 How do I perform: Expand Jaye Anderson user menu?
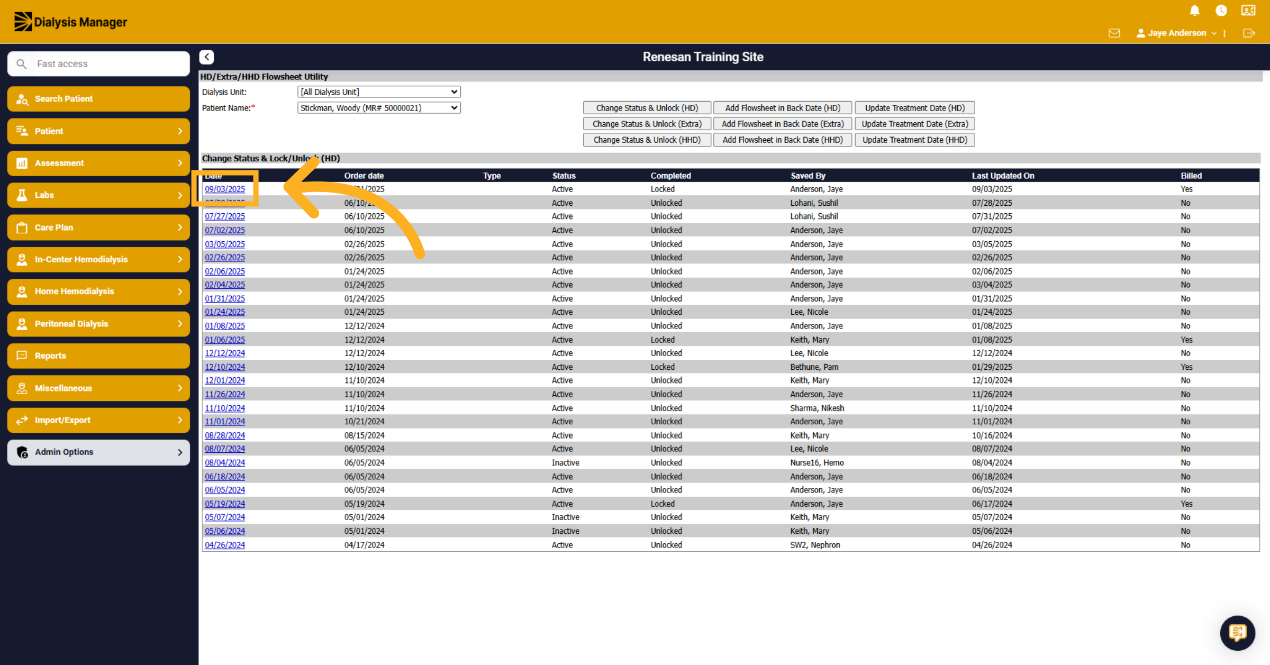click(x=1176, y=33)
